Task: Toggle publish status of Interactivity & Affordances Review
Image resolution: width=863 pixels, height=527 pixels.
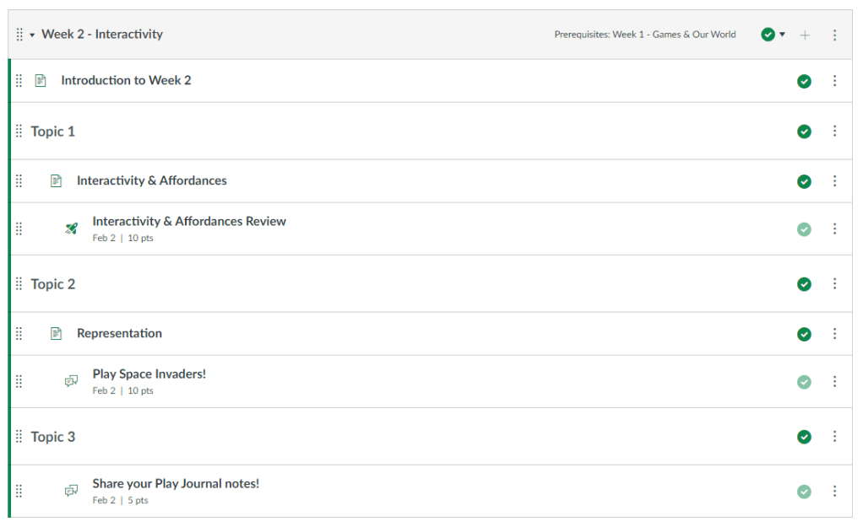Action: click(x=804, y=229)
